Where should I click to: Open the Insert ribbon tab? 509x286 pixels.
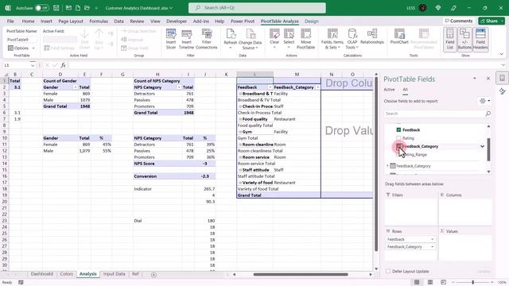point(46,21)
